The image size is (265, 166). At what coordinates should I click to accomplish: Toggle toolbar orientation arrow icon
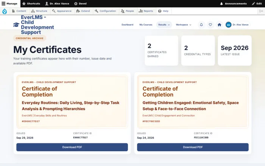[261, 11]
